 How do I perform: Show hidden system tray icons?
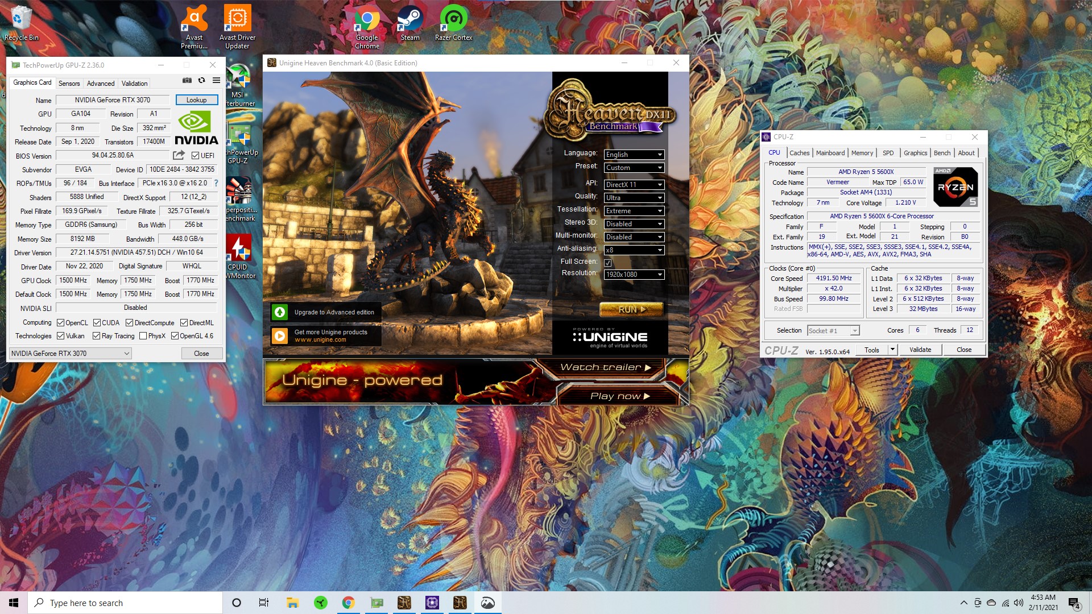coord(963,603)
